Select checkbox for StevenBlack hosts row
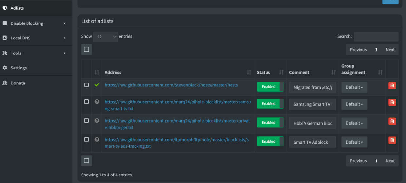This screenshot has height=183, width=406. (86, 85)
